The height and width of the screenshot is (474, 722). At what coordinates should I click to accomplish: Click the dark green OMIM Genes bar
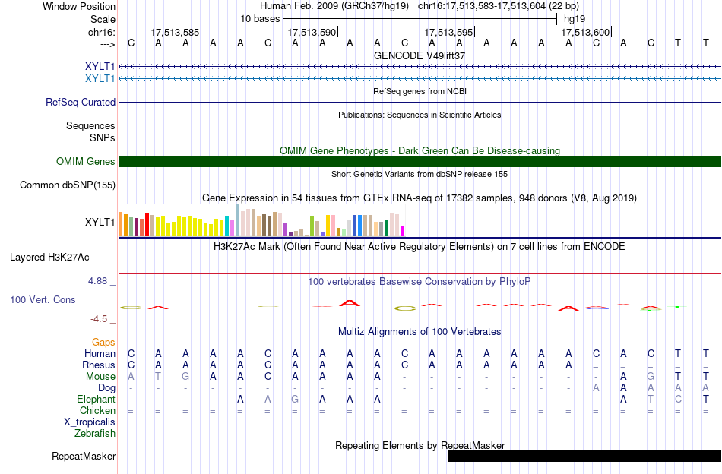pos(420,162)
